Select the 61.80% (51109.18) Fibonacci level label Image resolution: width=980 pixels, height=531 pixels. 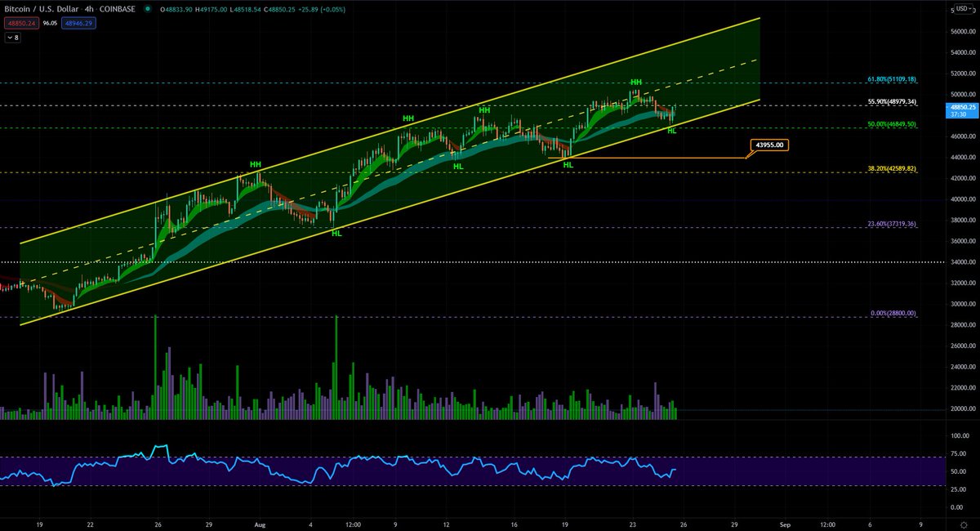tap(891, 79)
